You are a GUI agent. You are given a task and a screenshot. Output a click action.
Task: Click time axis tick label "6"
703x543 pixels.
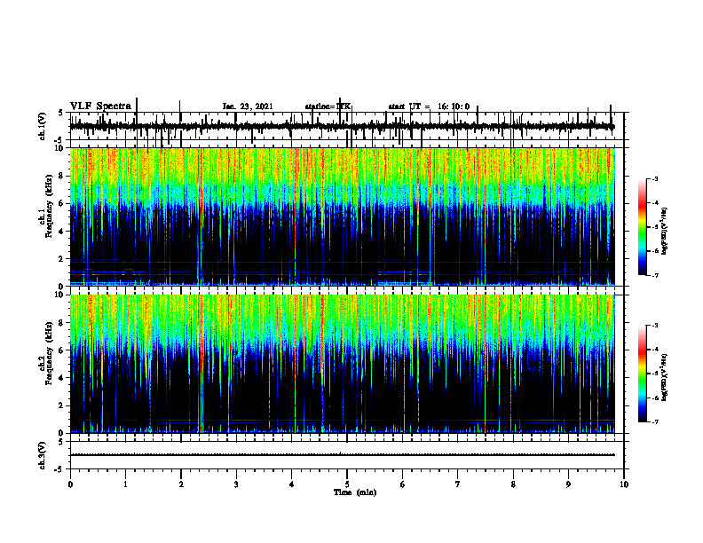[x=403, y=484]
